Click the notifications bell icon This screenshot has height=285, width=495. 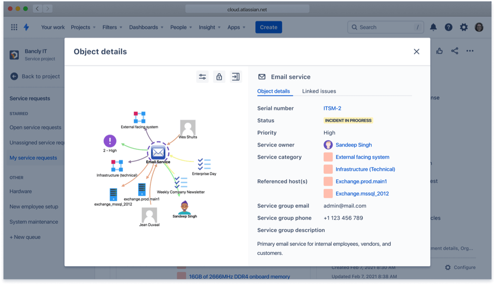coord(433,27)
